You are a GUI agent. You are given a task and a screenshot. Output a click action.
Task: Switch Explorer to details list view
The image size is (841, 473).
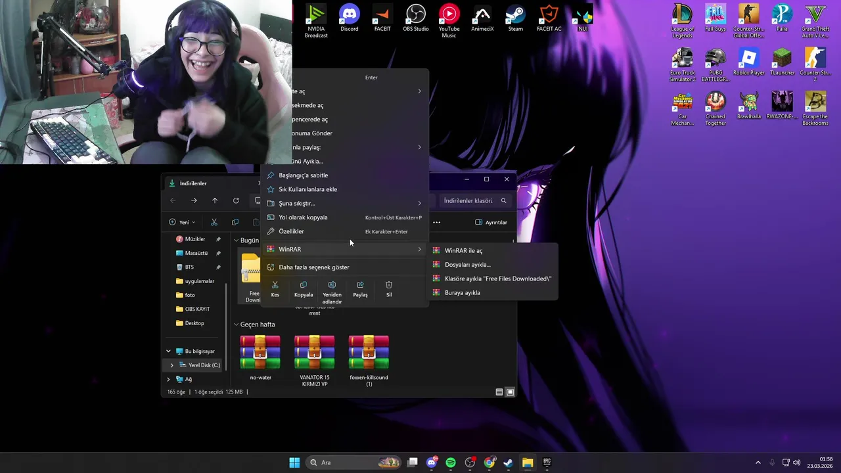coord(499,392)
